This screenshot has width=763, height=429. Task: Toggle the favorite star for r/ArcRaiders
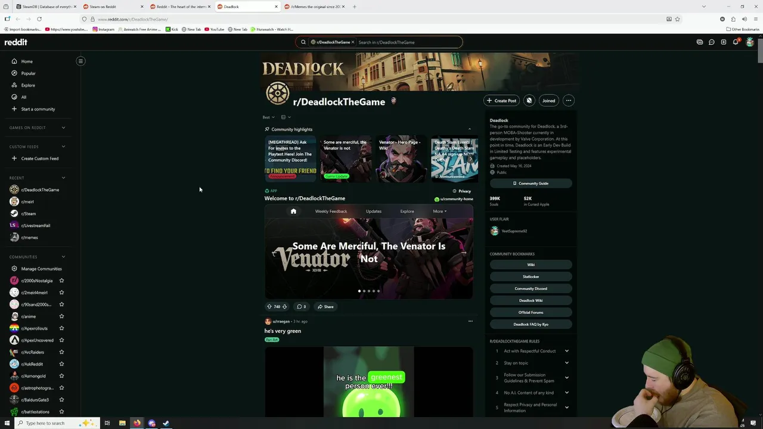(x=61, y=352)
